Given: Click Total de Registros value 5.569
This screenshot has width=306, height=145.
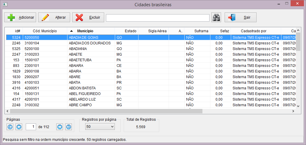Looking at the screenshot, I should click(141, 127).
